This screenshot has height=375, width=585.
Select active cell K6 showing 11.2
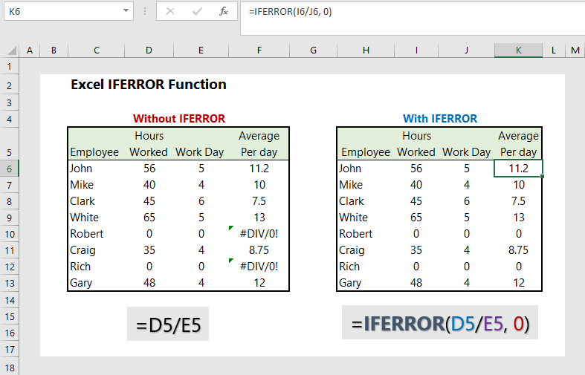pyautogui.click(x=518, y=169)
